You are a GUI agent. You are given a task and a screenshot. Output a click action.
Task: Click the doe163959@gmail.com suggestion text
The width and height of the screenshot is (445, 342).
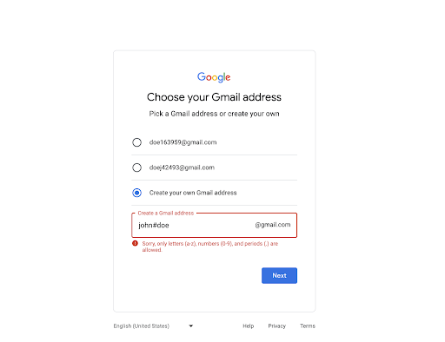(183, 142)
